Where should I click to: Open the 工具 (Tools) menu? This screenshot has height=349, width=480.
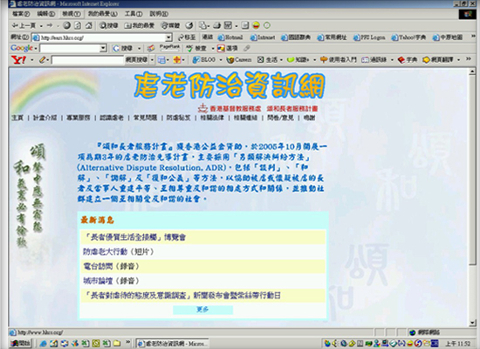click(x=134, y=14)
